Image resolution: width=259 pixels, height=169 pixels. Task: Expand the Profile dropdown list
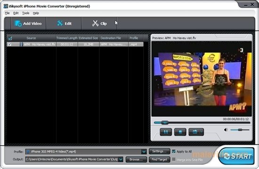pyautogui.click(x=144, y=152)
